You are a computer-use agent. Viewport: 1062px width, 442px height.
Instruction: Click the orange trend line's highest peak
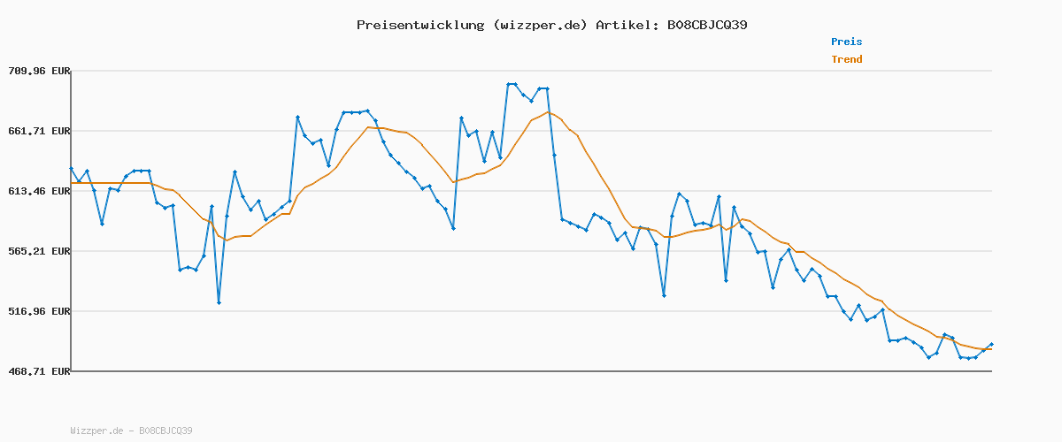click(549, 112)
